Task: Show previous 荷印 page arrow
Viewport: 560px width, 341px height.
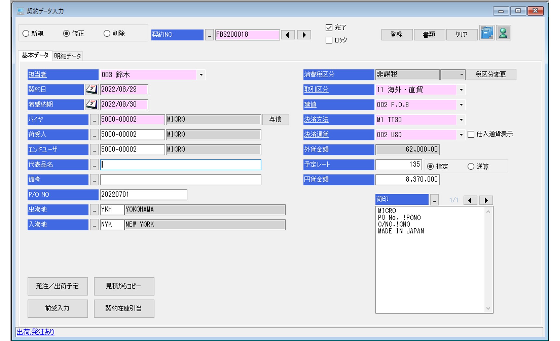Action: point(470,200)
